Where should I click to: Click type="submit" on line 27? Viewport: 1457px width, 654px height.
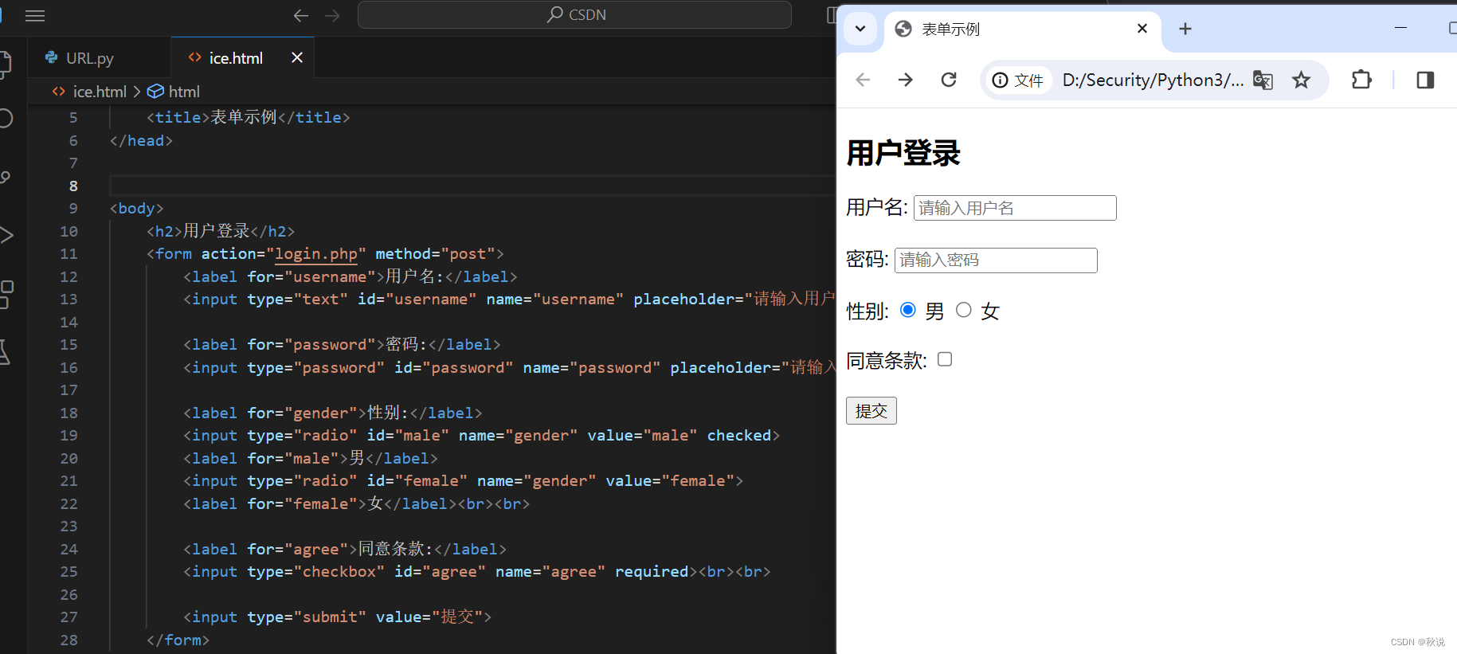pos(307,617)
